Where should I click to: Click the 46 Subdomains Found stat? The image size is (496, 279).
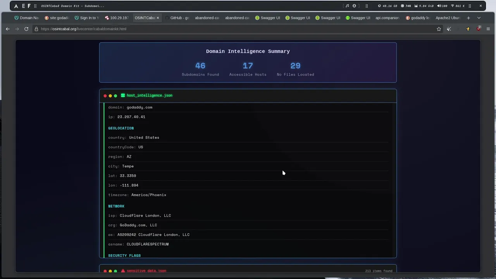click(x=200, y=69)
